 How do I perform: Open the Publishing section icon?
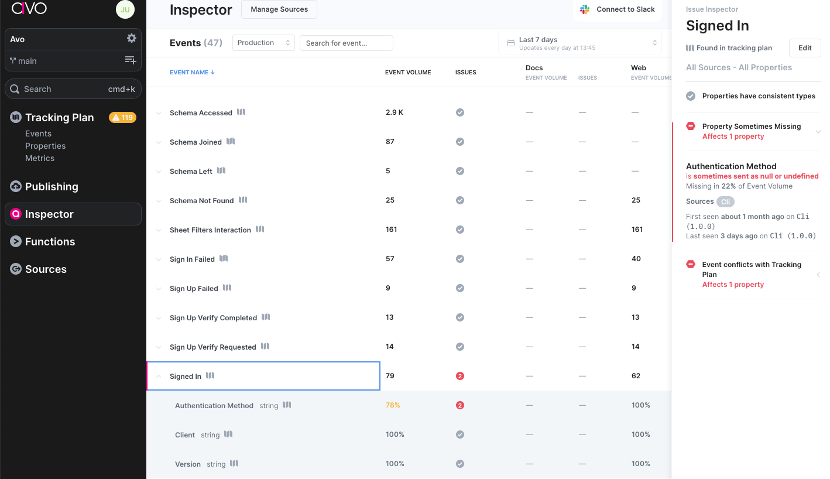[x=15, y=186]
